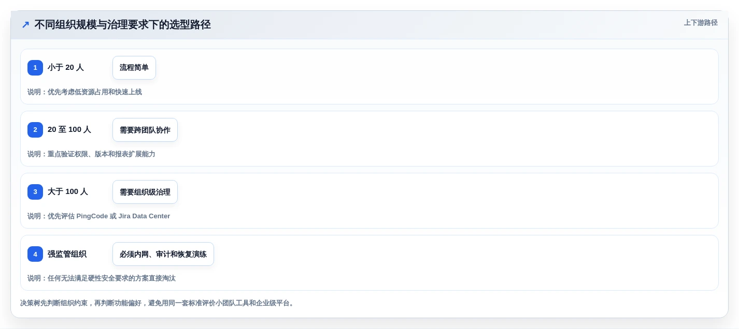Click the number 2 step badge
739x329 pixels.
(35, 130)
